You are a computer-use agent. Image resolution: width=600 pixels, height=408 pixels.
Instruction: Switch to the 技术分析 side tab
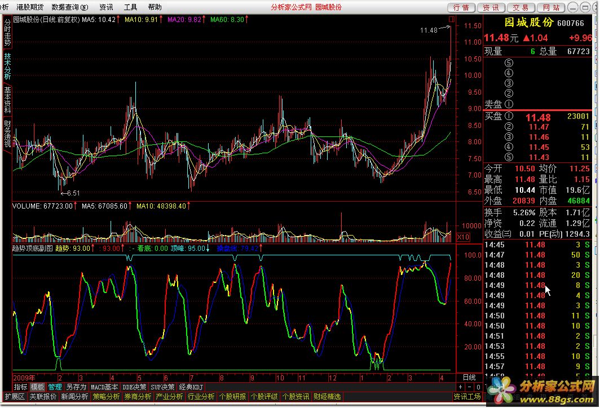click(x=7, y=66)
